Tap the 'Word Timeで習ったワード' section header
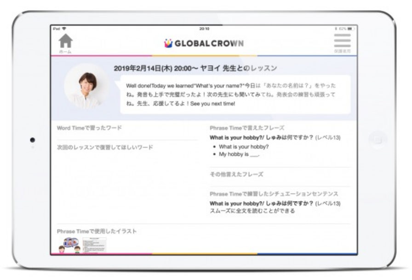Image resolution: width=412 pixels, height=280 pixels. click(89, 128)
